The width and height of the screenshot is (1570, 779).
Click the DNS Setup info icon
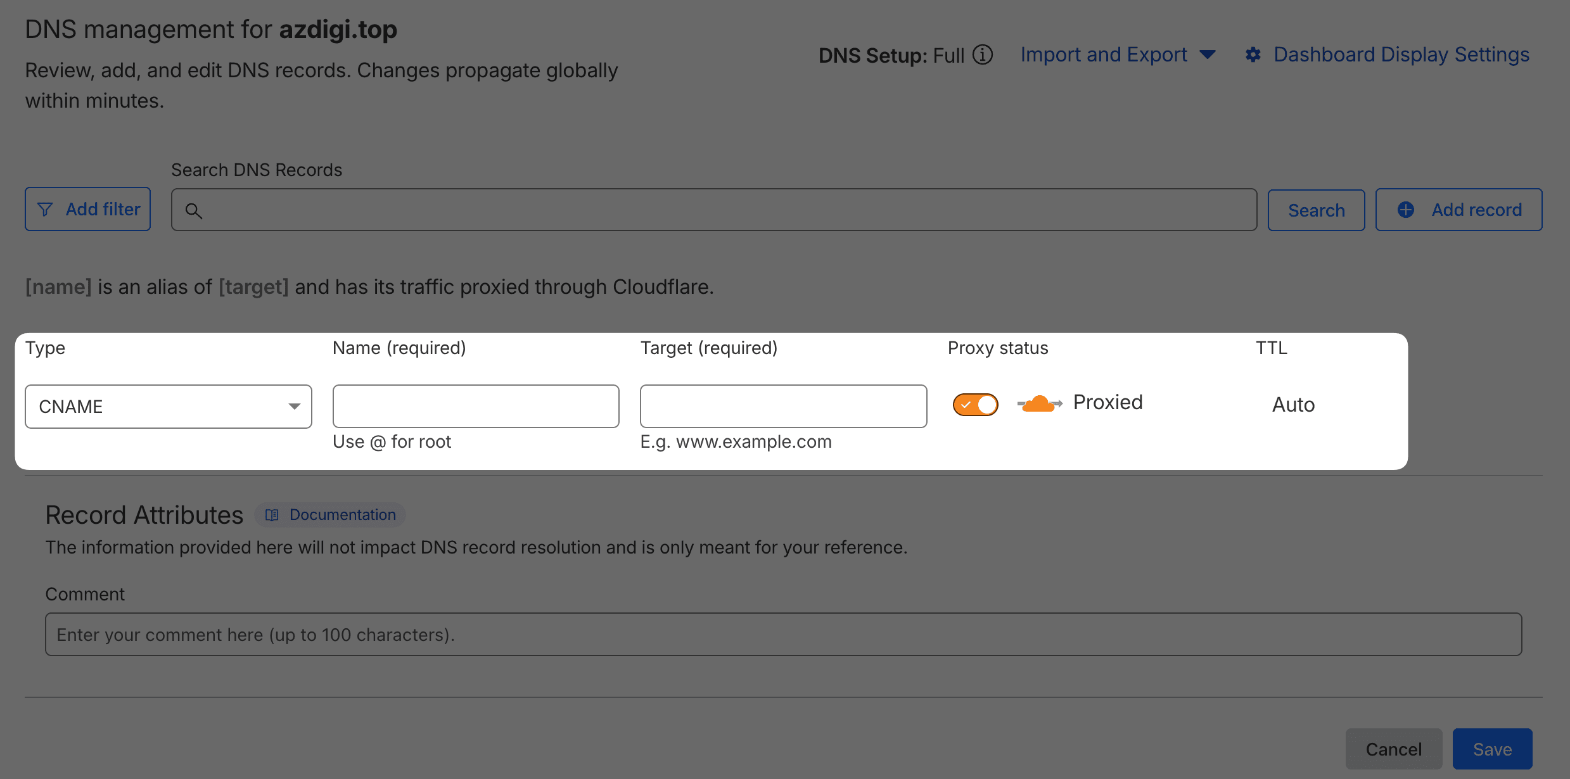coord(983,55)
